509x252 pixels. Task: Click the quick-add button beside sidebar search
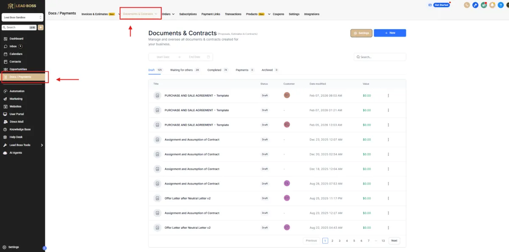coord(41,27)
